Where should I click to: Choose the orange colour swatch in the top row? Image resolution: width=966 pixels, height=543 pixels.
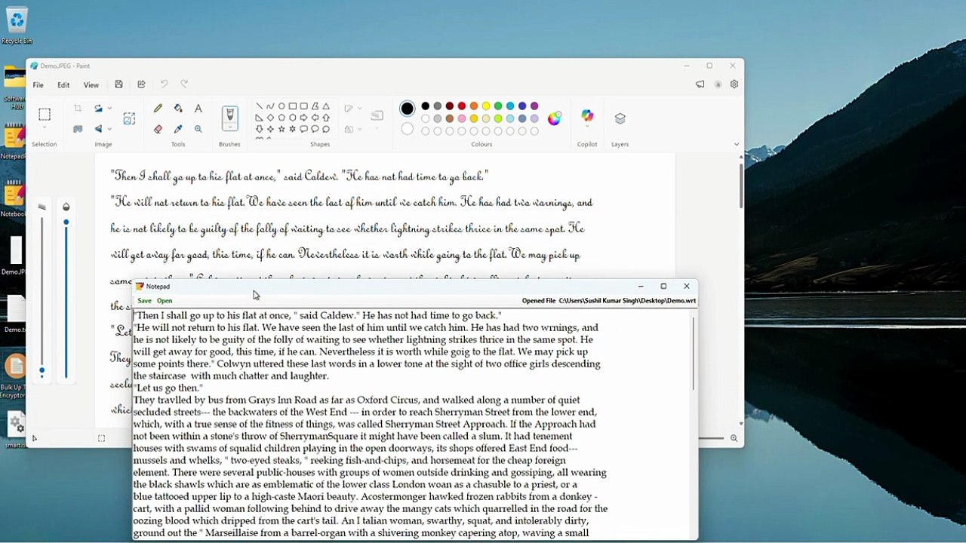pos(474,106)
